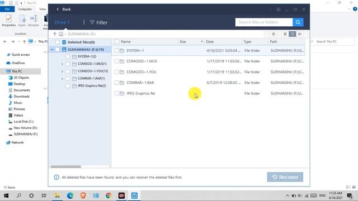The image size is (358, 201).
Task: Expand the COMRAR~1.RAR(1) tree node
Action: (x=62, y=79)
